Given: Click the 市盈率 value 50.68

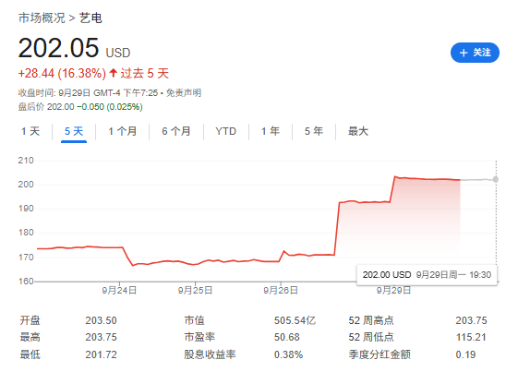Looking at the screenshot, I should 287,337.
